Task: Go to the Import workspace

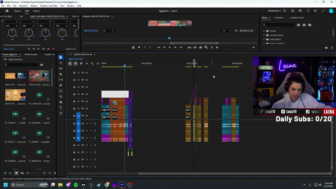Action: point(17,11)
